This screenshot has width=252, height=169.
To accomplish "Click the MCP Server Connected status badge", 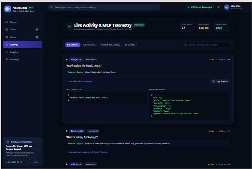I will pyautogui.click(x=200, y=7).
